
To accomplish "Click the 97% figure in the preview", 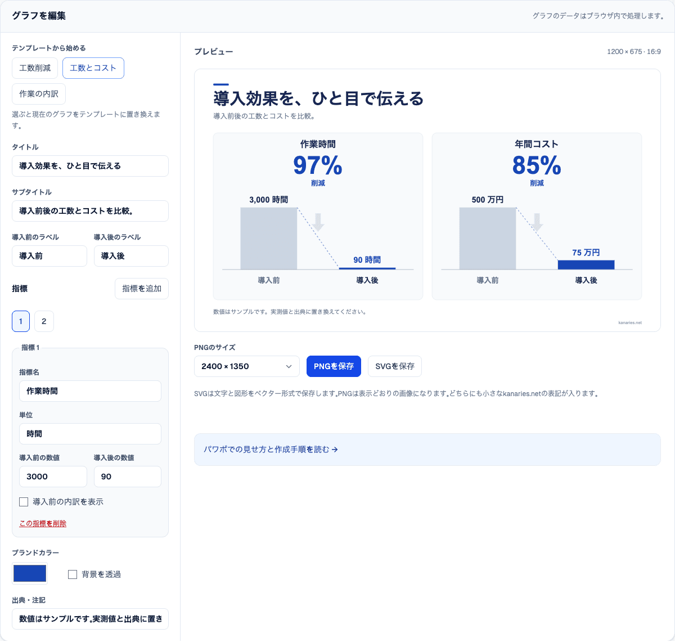I will pyautogui.click(x=318, y=165).
